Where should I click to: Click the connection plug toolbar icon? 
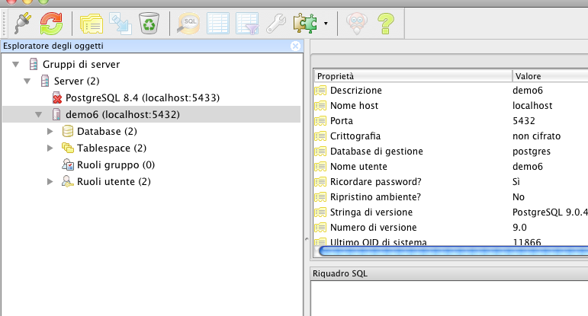23,23
